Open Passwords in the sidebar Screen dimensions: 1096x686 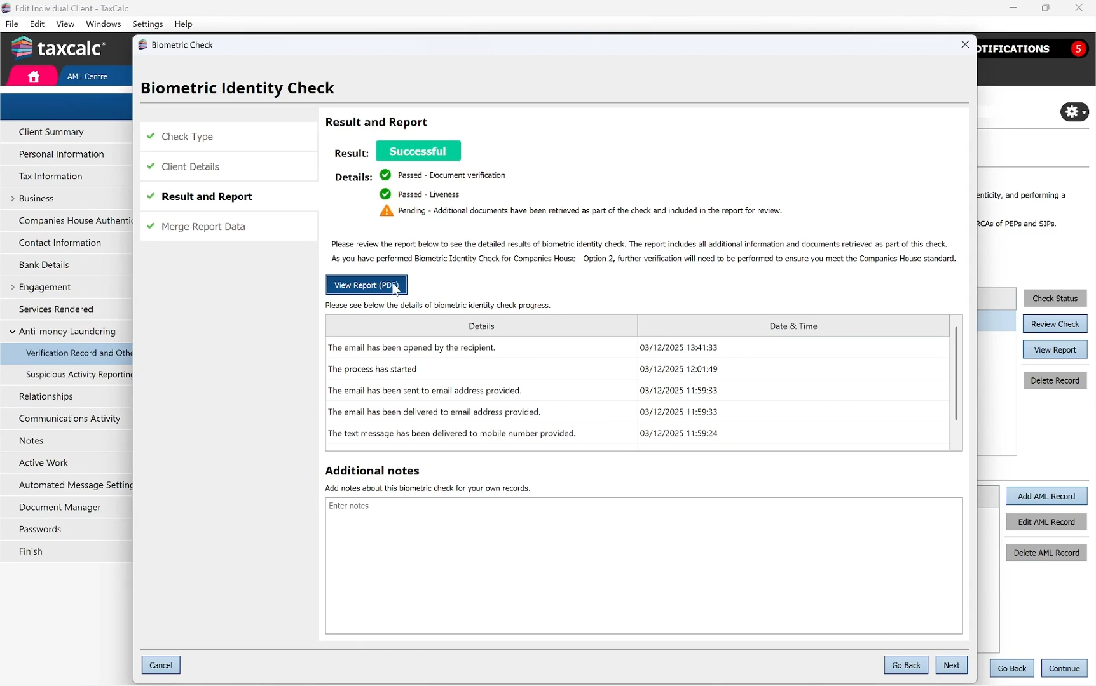[66, 529]
